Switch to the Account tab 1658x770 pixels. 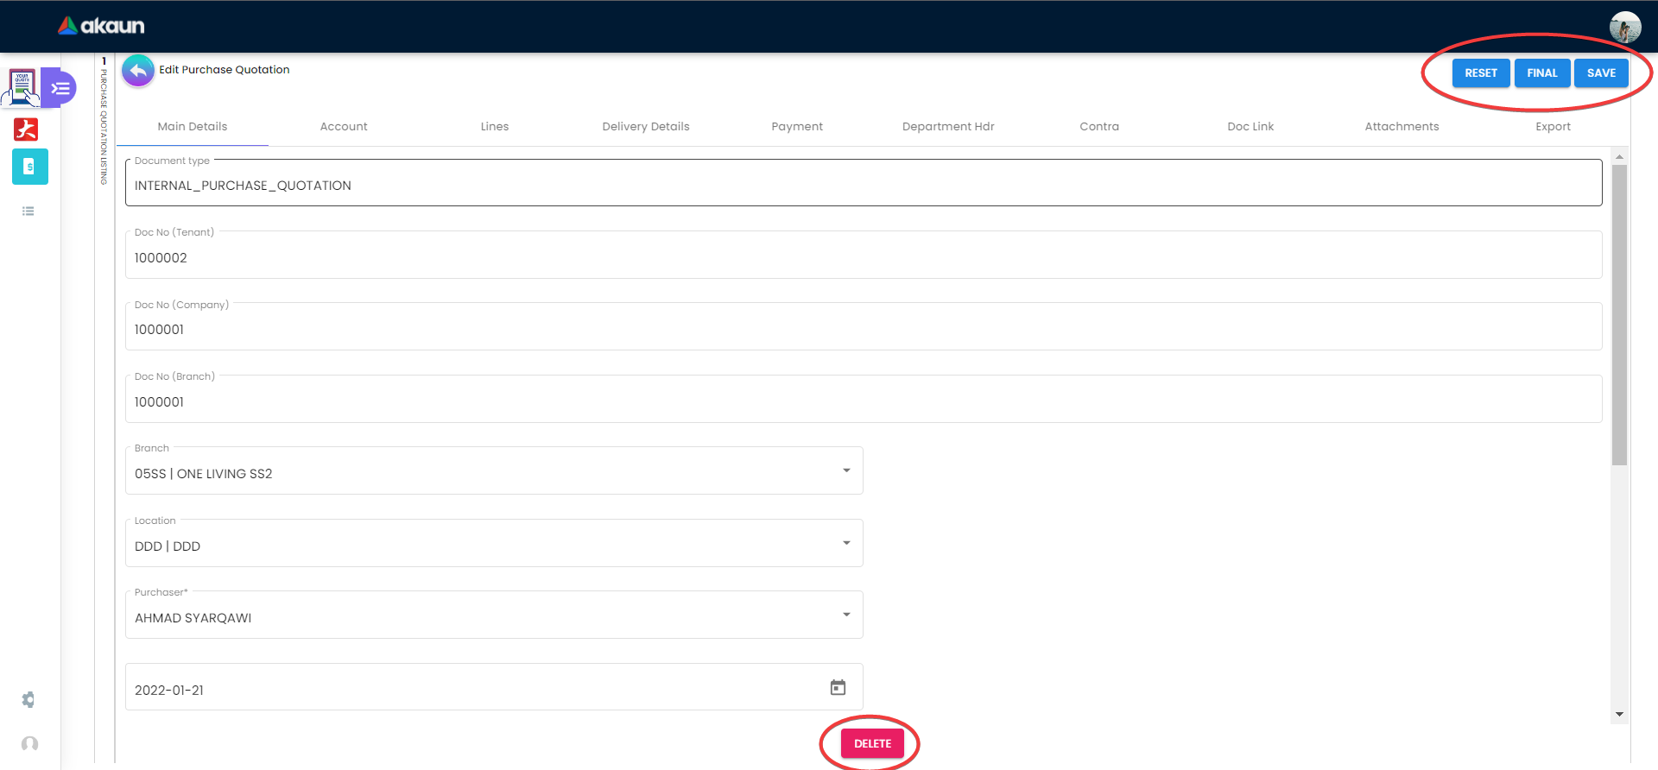[344, 127]
